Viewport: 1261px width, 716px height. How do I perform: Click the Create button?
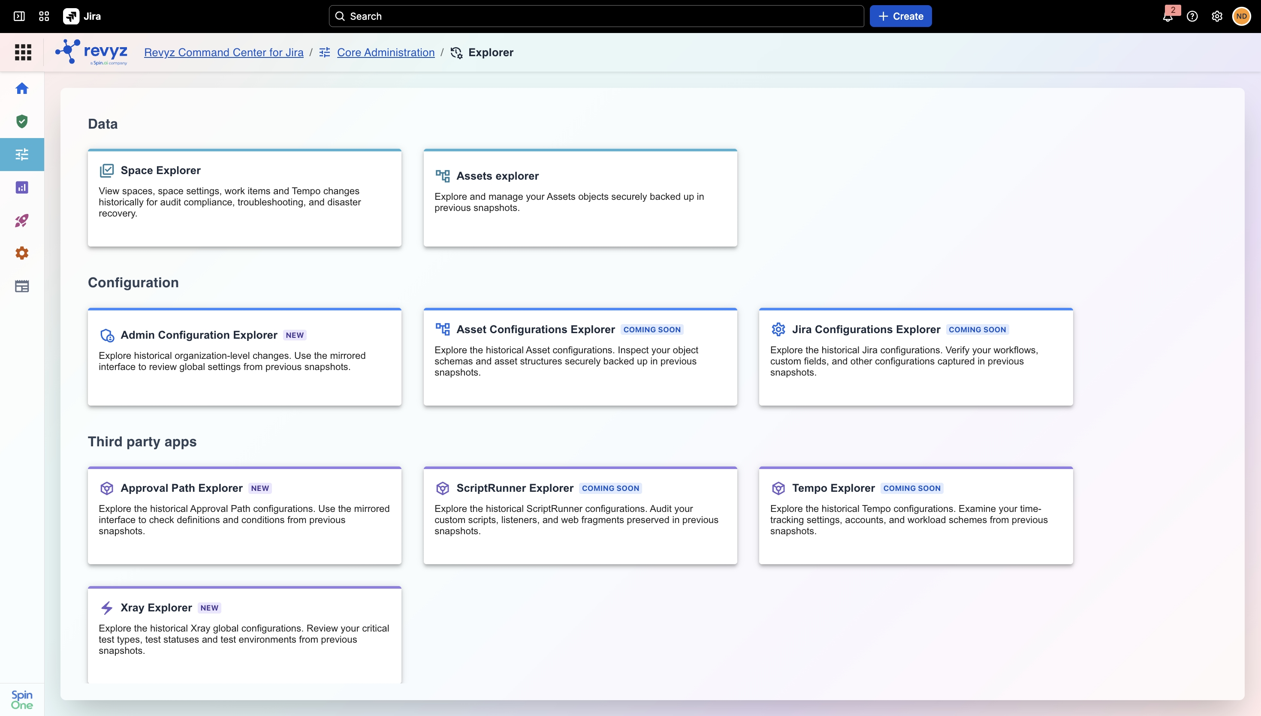pos(901,16)
